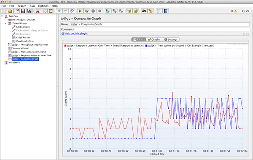Viewport: 253px width, 160px height.
Task: Select Response Latencies Over Time listener
Action: click(32, 55)
